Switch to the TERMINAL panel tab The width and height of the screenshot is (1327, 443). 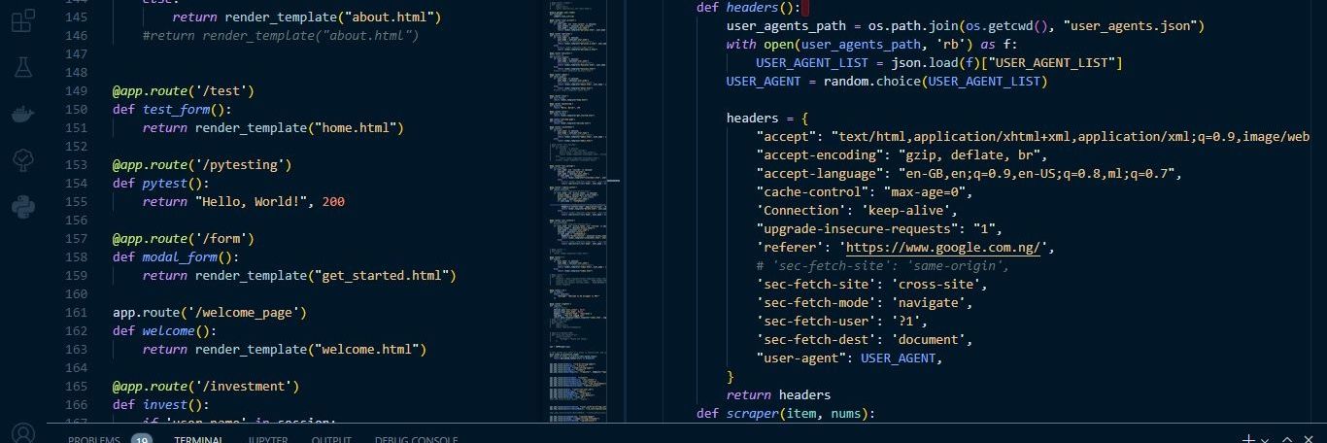tap(198, 439)
